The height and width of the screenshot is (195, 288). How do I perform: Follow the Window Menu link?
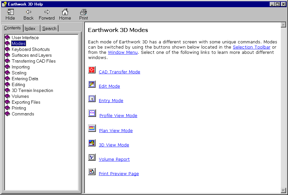pos(123,52)
